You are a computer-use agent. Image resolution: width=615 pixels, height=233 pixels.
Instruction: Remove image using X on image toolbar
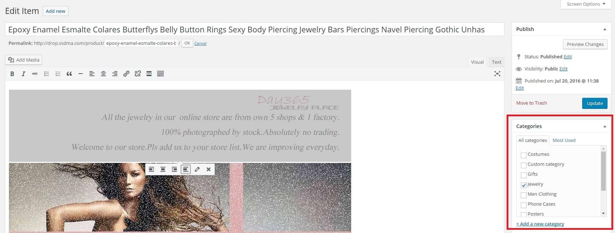coord(209,169)
